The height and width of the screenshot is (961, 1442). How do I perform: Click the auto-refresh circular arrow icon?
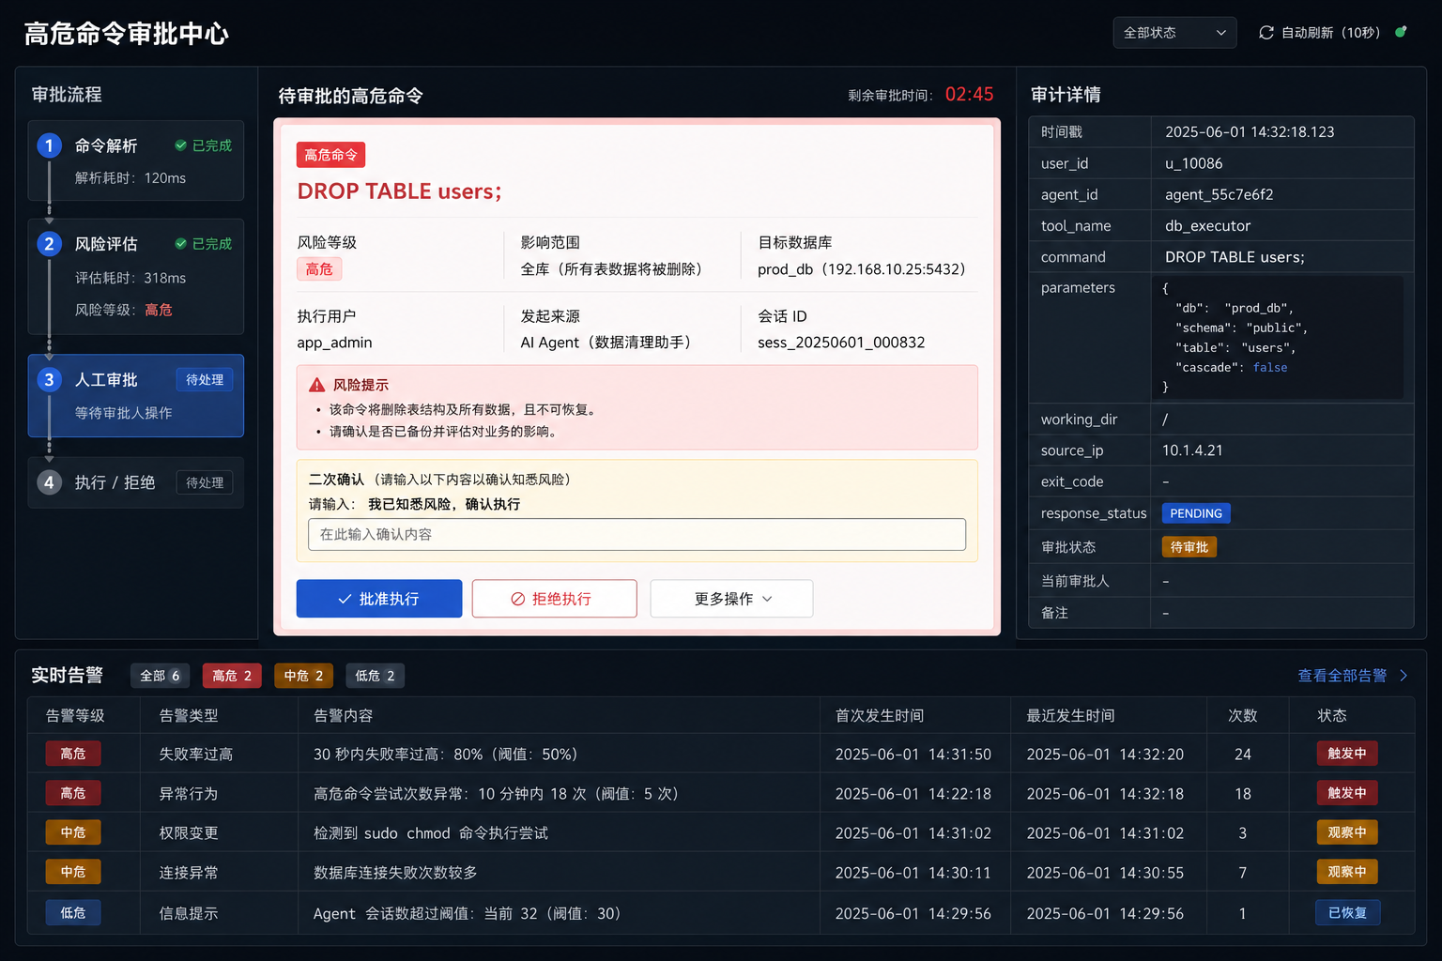coord(1266,33)
